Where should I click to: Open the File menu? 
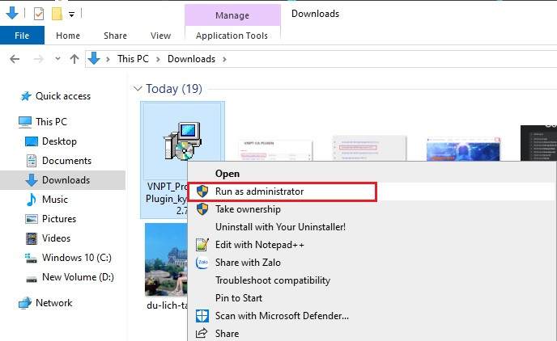22,36
